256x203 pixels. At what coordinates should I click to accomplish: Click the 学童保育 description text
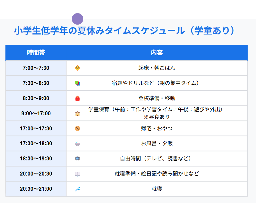(x=157, y=110)
